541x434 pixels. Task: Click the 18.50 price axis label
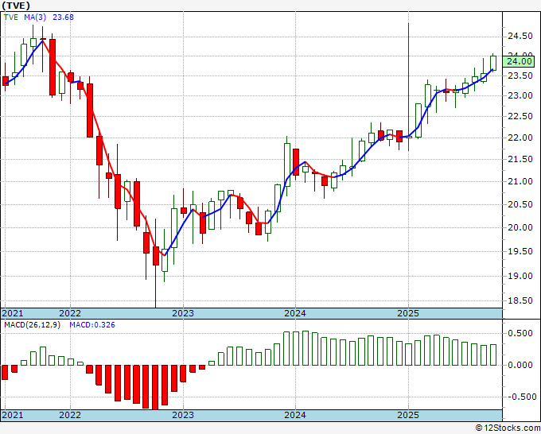click(520, 300)
